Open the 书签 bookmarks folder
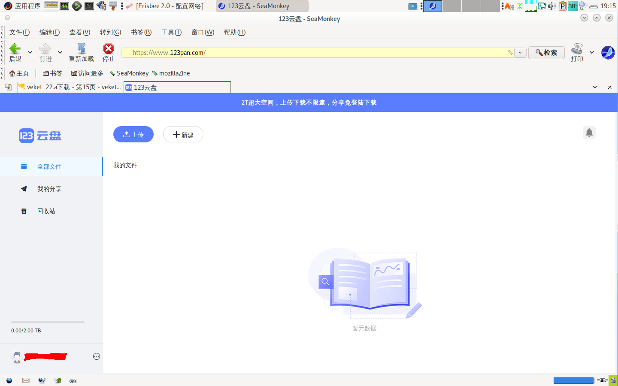This screenshot has width=618, height=386. pyautogui.click(x=53, y=73)
